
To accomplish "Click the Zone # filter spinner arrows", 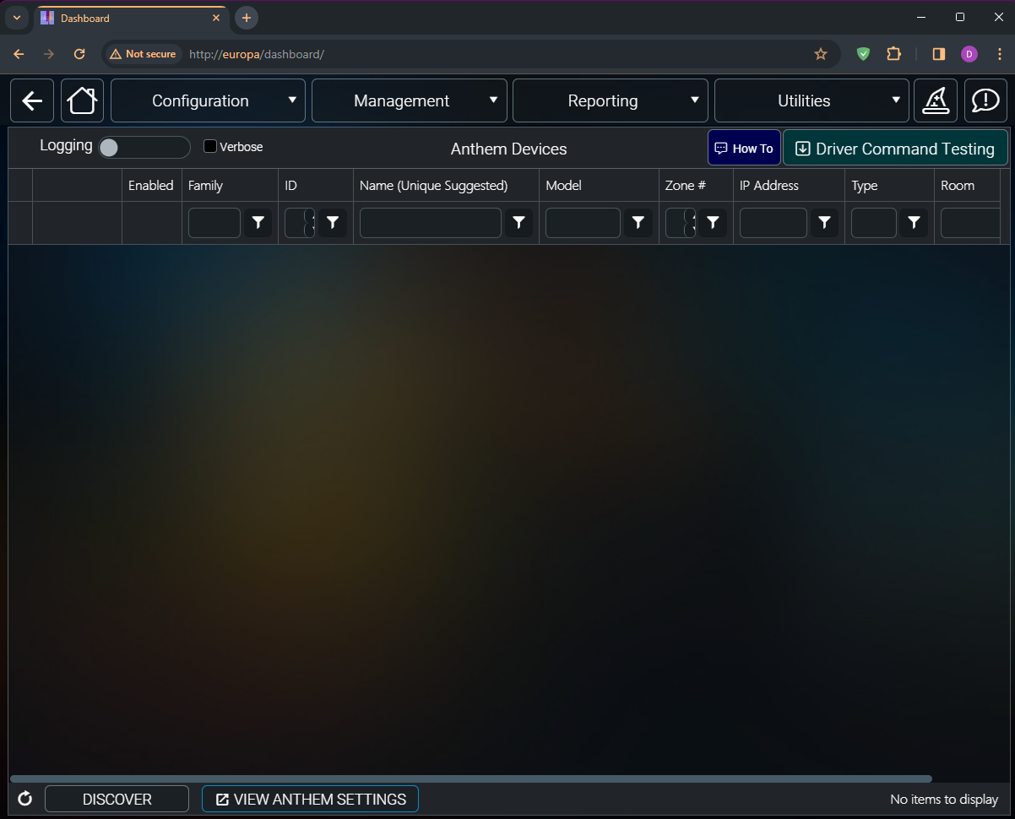I will (x=691, y=223).
